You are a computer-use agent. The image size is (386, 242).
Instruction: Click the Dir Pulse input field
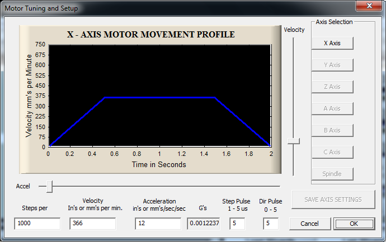pyautogui.click(x=271, y=224)
